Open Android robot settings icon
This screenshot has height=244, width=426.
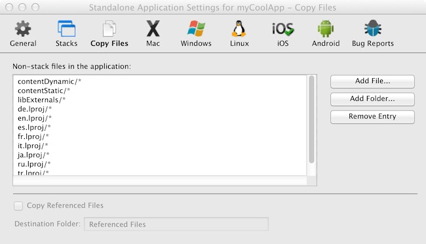click(x=326, y=29)
